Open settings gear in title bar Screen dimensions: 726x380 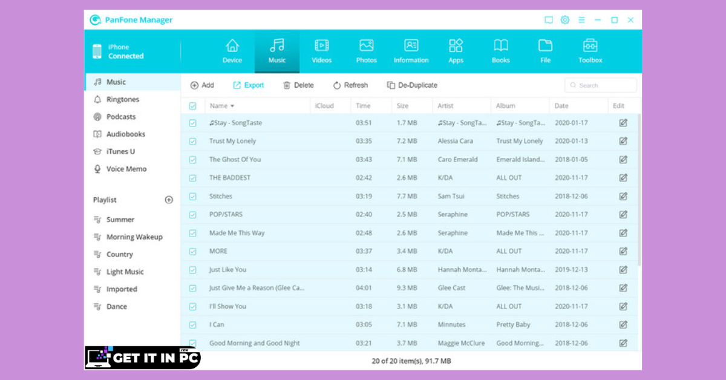pos(565,20)
